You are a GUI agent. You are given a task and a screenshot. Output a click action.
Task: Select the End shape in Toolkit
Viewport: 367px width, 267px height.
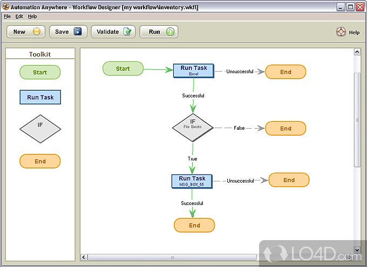point(40,161)
